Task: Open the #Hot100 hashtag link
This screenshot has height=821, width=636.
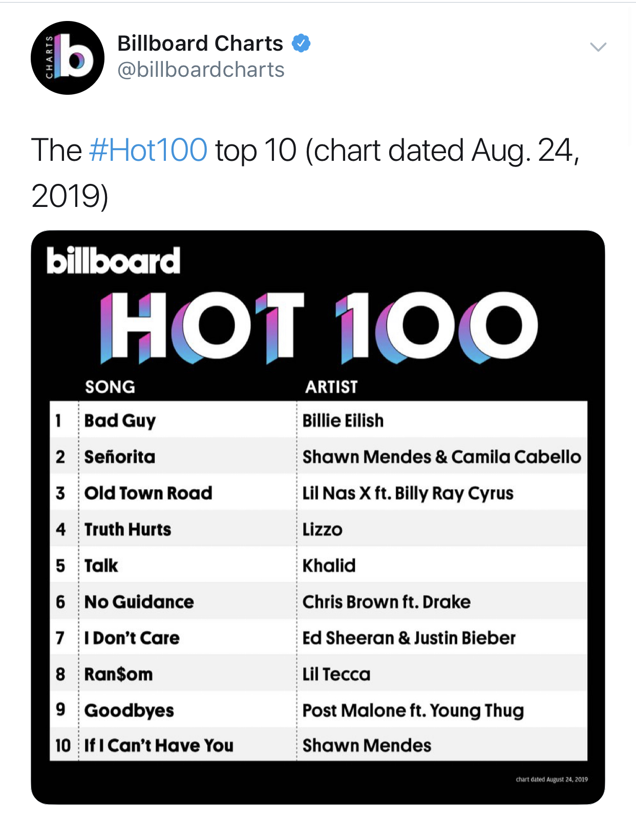Action: [149, 150]
